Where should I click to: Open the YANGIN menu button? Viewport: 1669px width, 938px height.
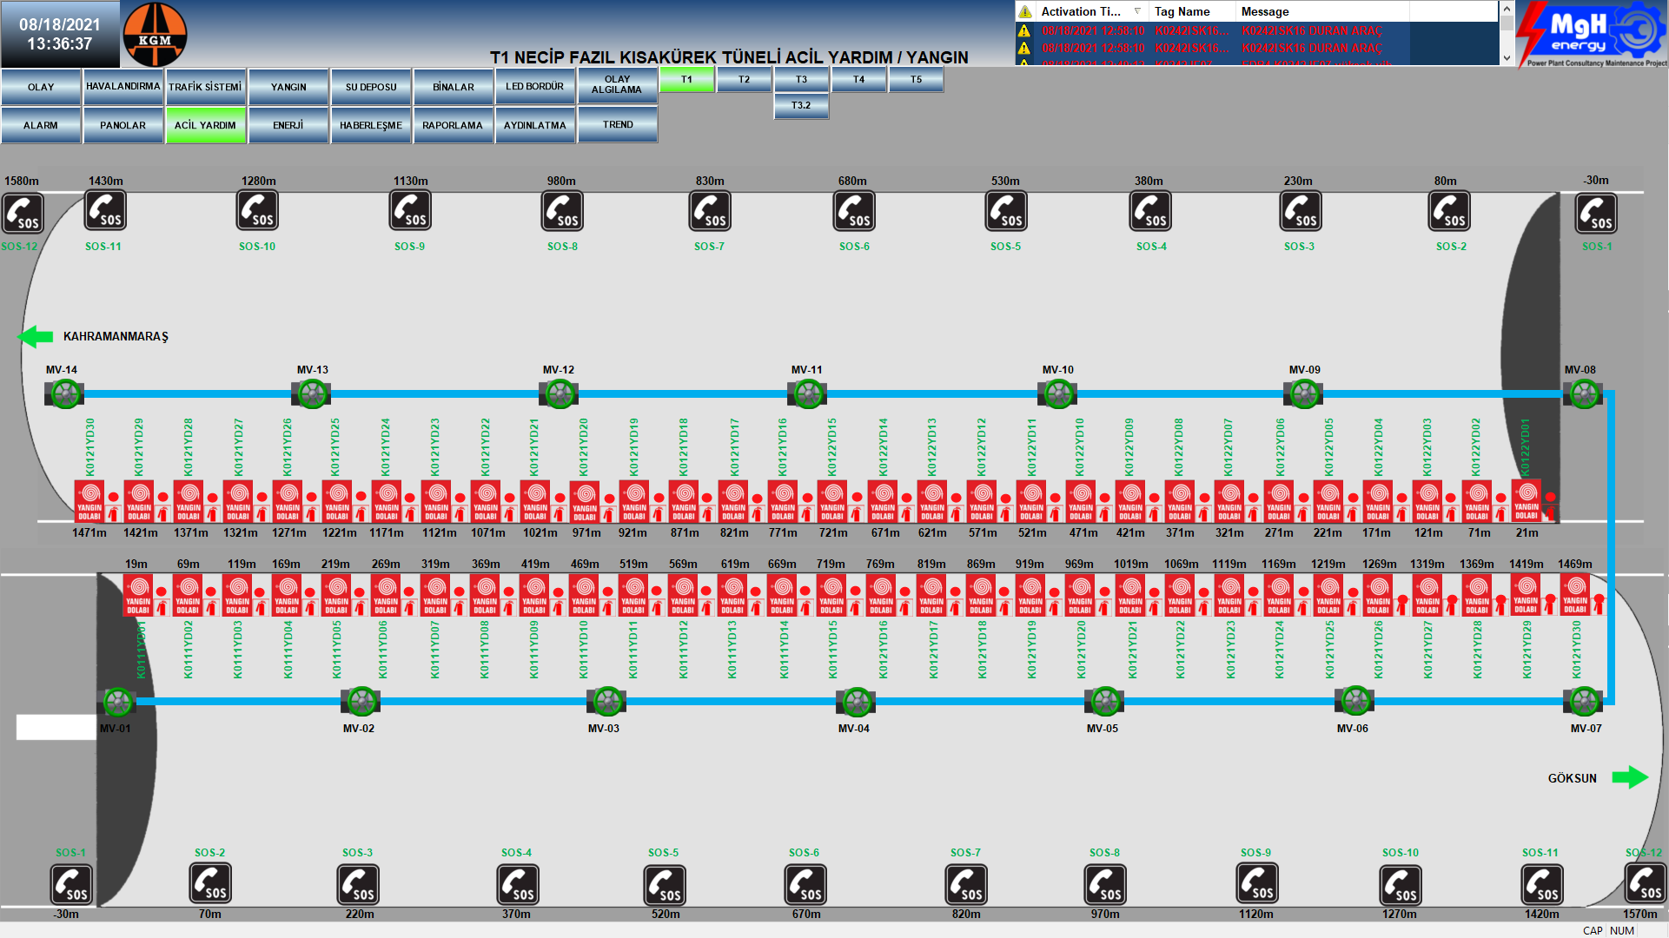click(288, 87)
